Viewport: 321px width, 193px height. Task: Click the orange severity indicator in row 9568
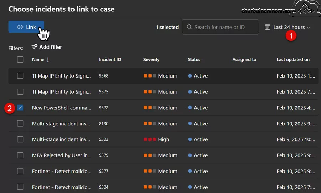[x=150, y=76]
